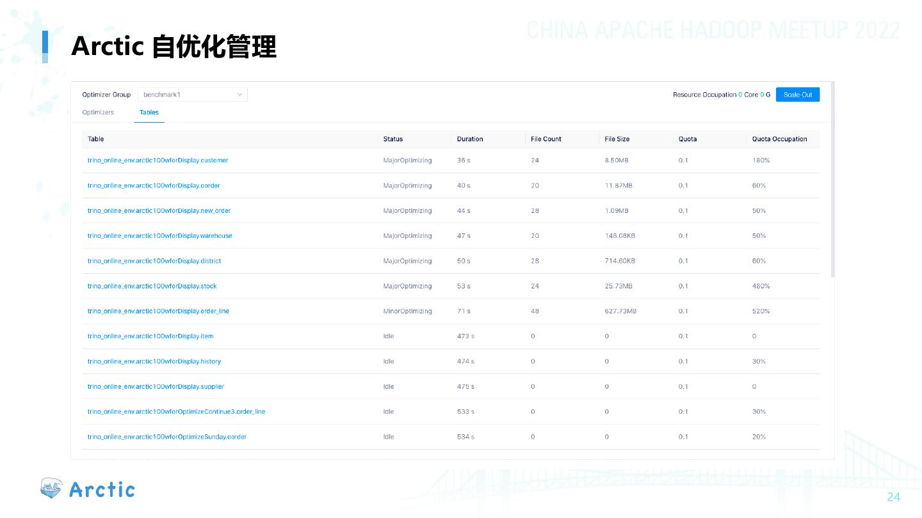Click the 148.08KB file size cell
Viewport: 922px width, 518px height.
pyautogui.click(x=620, y=236)
